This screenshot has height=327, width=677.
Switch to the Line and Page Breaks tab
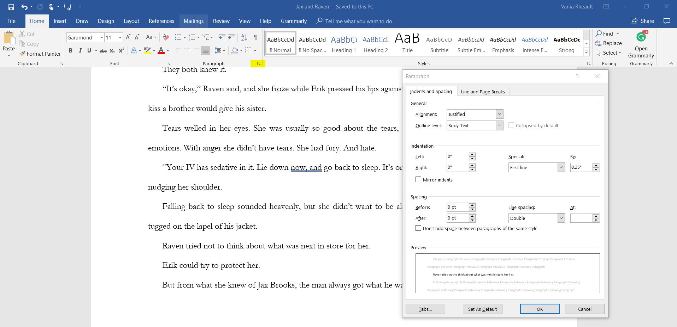tap(483, 92)
